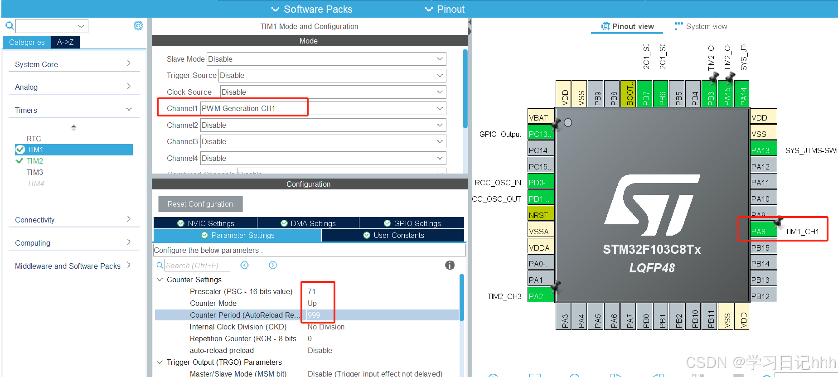The image size is (838, 377).
Task: Switch to System view tab
Action: click(x=701, y=26)
